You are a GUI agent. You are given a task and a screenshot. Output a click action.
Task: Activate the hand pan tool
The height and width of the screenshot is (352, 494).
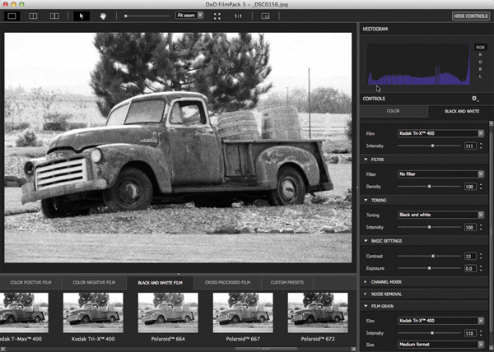coord(103,16)
